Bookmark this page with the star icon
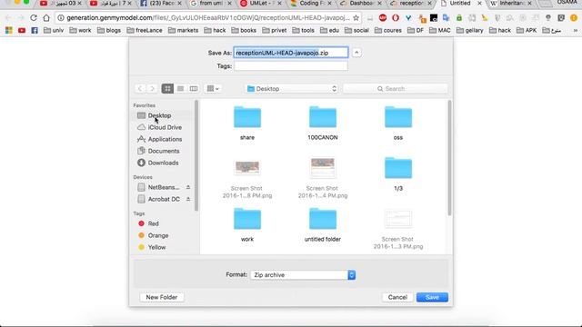This screenshot has height=327, width=582. point(356,18)
